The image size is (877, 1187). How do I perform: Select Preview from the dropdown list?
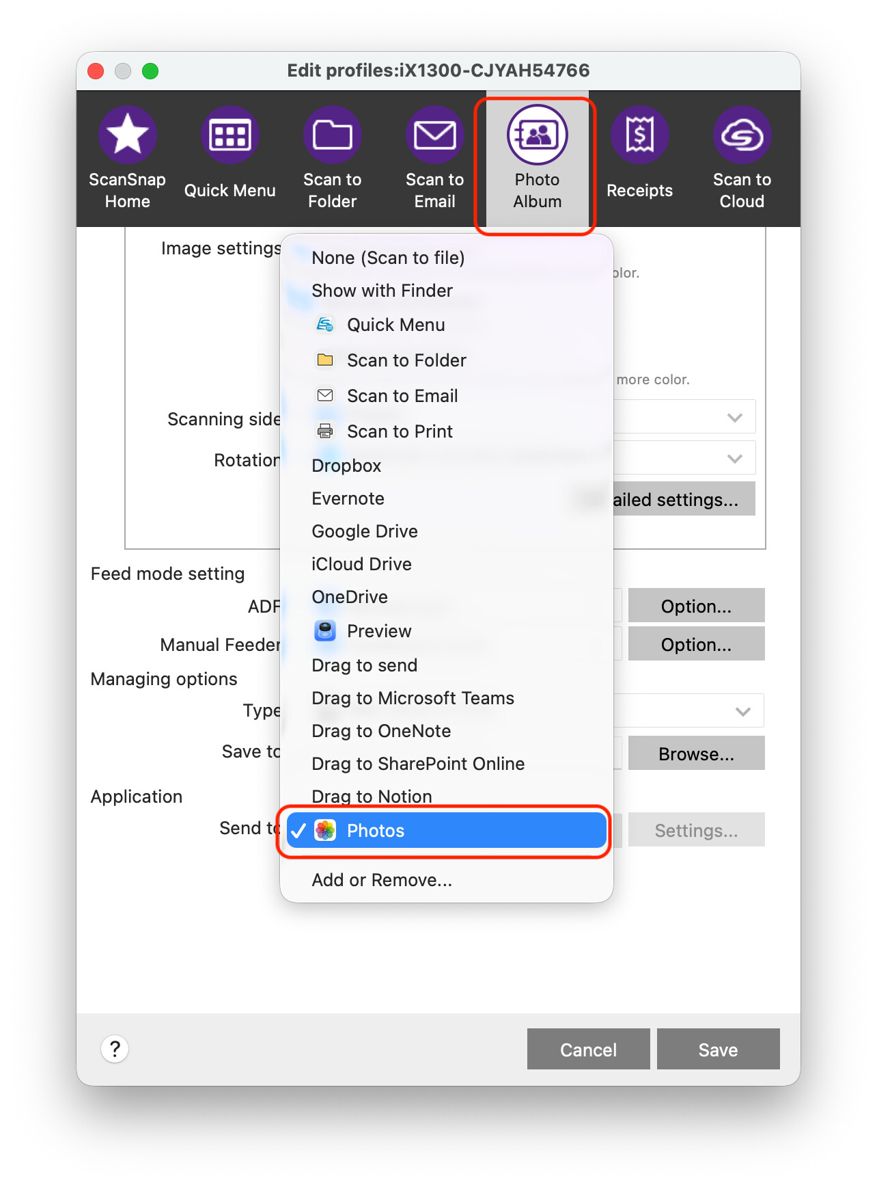click(379, 631)
